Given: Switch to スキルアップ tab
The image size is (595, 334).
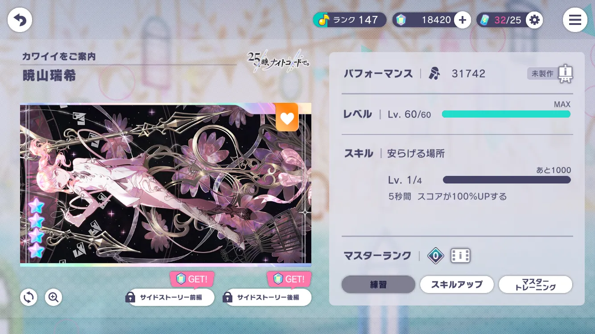Looking at the screenshot, I should [x=457, y=285].
